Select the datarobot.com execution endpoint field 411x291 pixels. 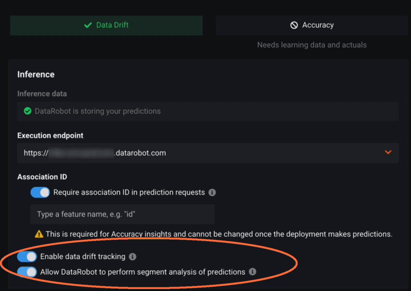pyautogui.click(x=208, y=153)
